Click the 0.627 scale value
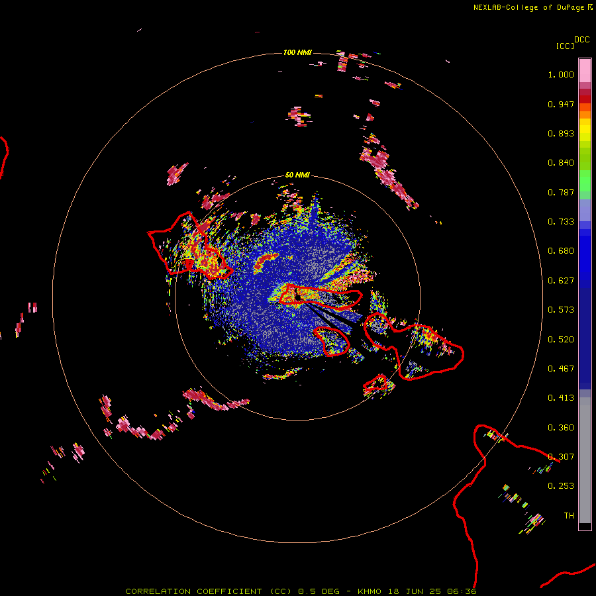The height and width of the screenshot is (596, 596). (x=561, y=281)
